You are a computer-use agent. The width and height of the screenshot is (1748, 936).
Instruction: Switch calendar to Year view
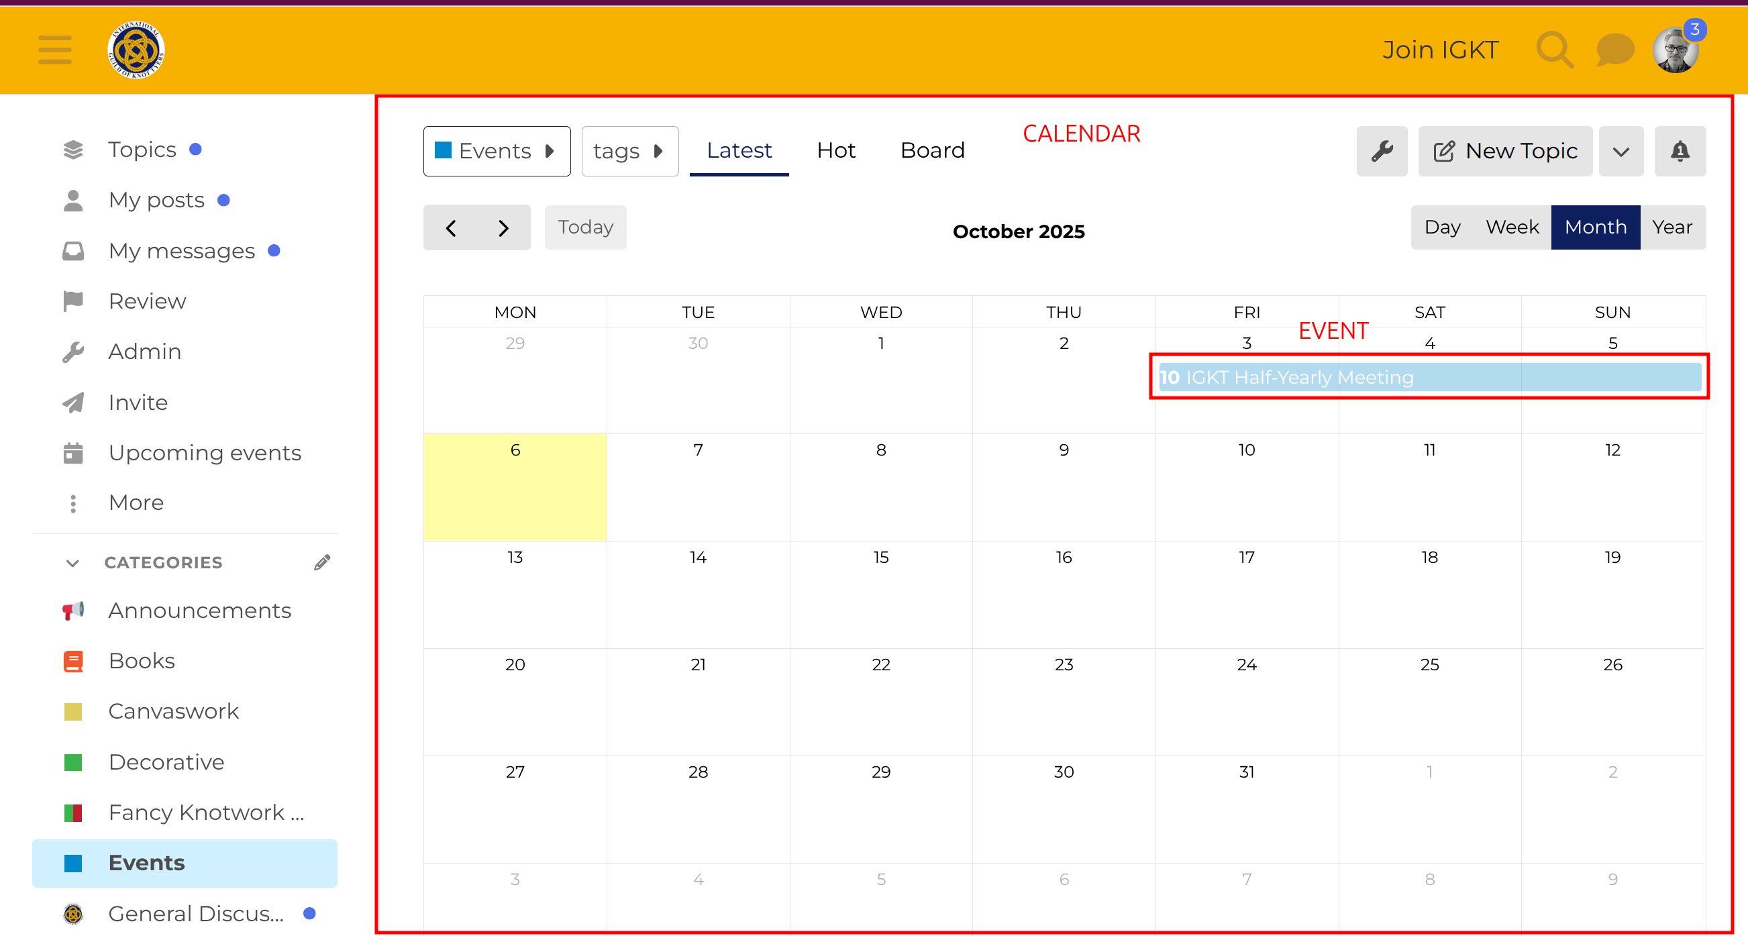tap(1672, 227)
